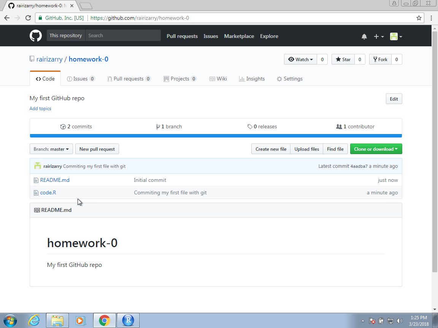
Task: Click the browser address bar
Action: (229, 18)
